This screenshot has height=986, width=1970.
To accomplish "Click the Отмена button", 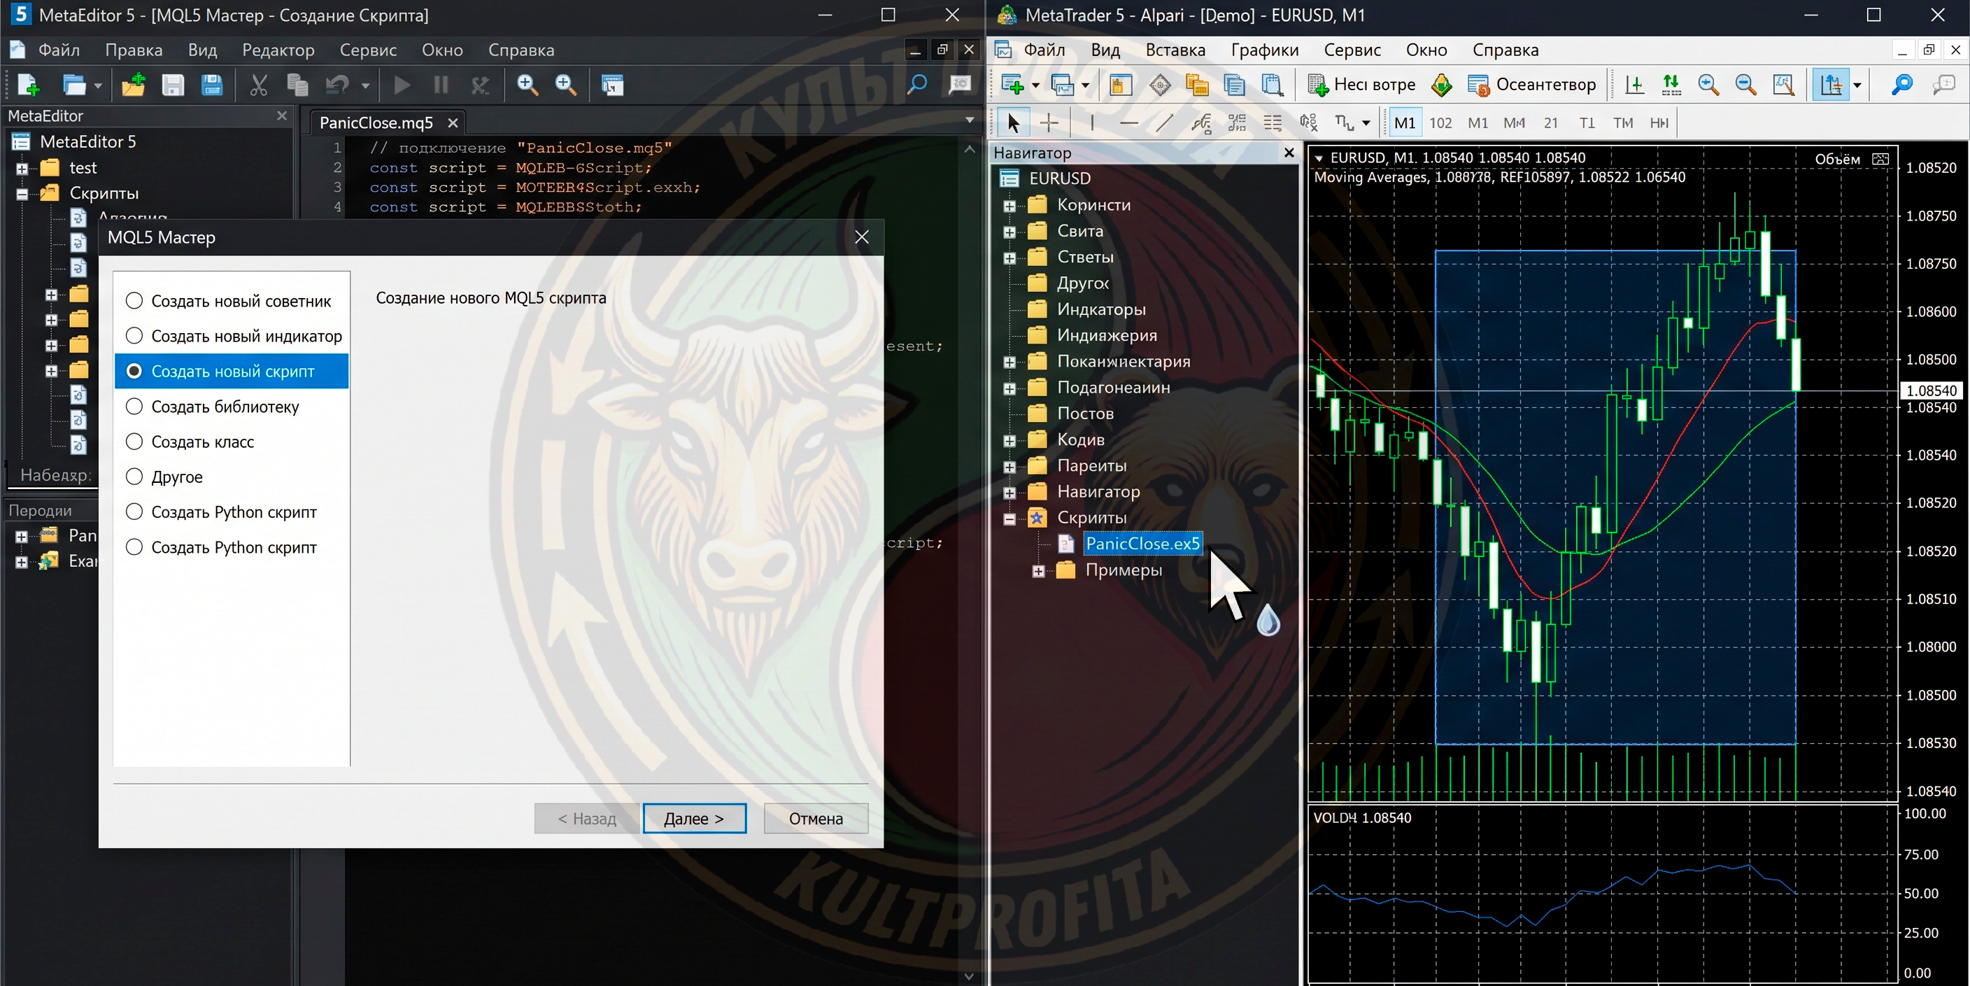I will tap(815, 819).
